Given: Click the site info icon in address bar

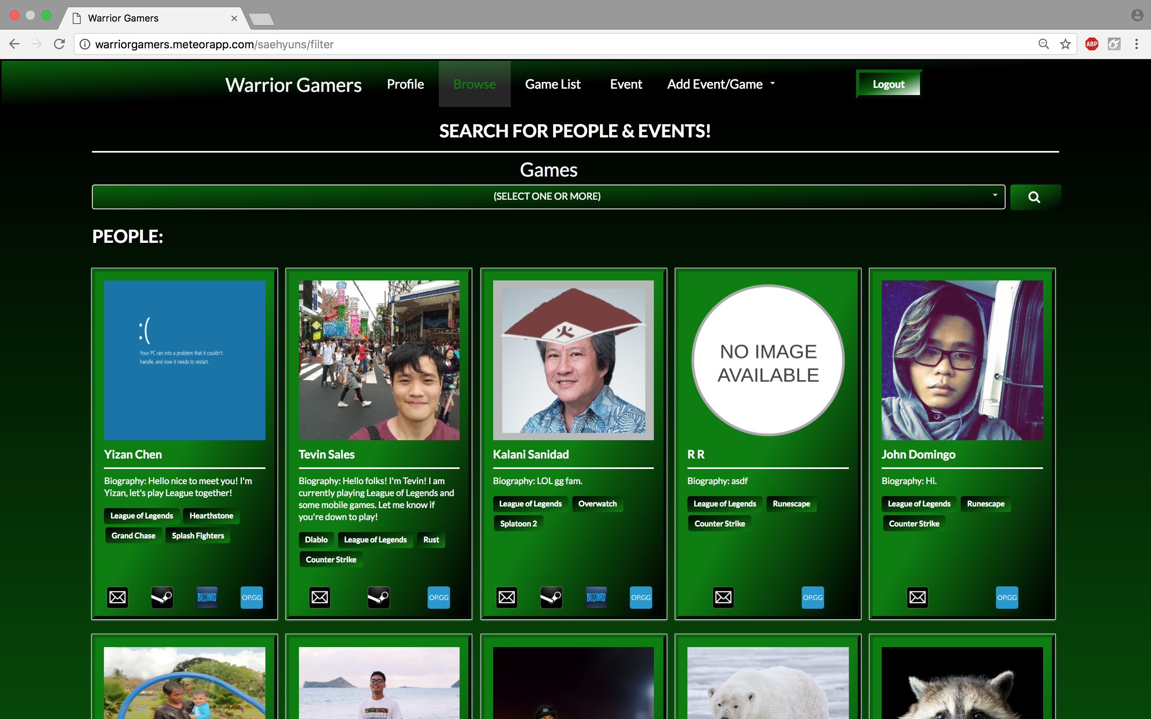Looking at the screenshot, I should (x=85, y=44).
